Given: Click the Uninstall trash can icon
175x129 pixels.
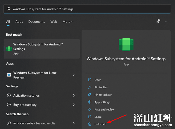Looking at the screenshot, I should coord(90,124).
